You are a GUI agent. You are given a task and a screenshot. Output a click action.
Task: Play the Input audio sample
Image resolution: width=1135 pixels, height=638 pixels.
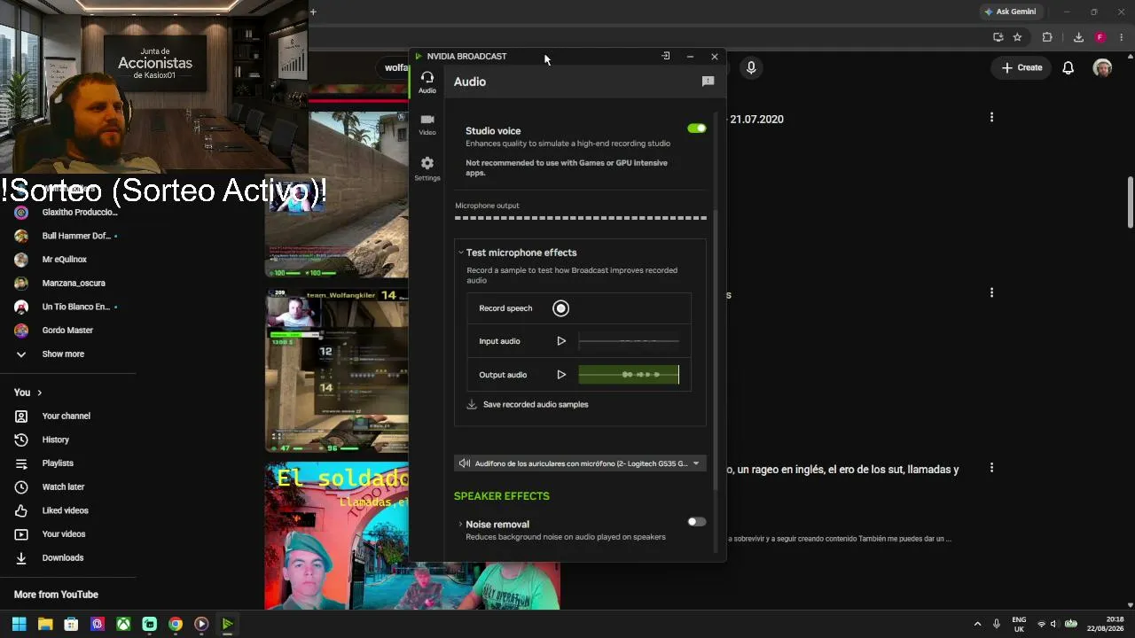pyautogui.click(x=561, y=341)
